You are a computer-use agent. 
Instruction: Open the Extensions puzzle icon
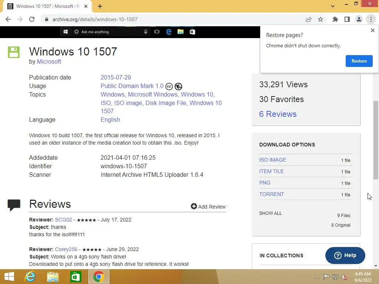[335, 19]
